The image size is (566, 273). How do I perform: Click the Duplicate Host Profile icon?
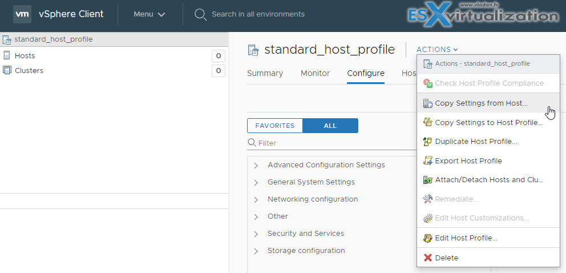coord(428,142)
